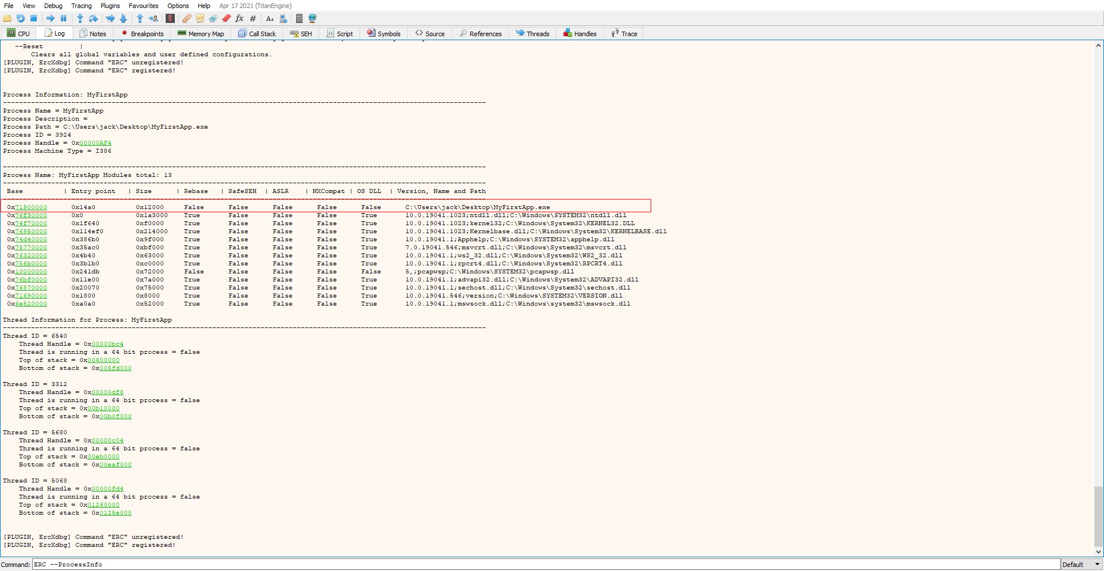
Task: Open the Scylla plugin icon
Action: click(x=170, y=18)
